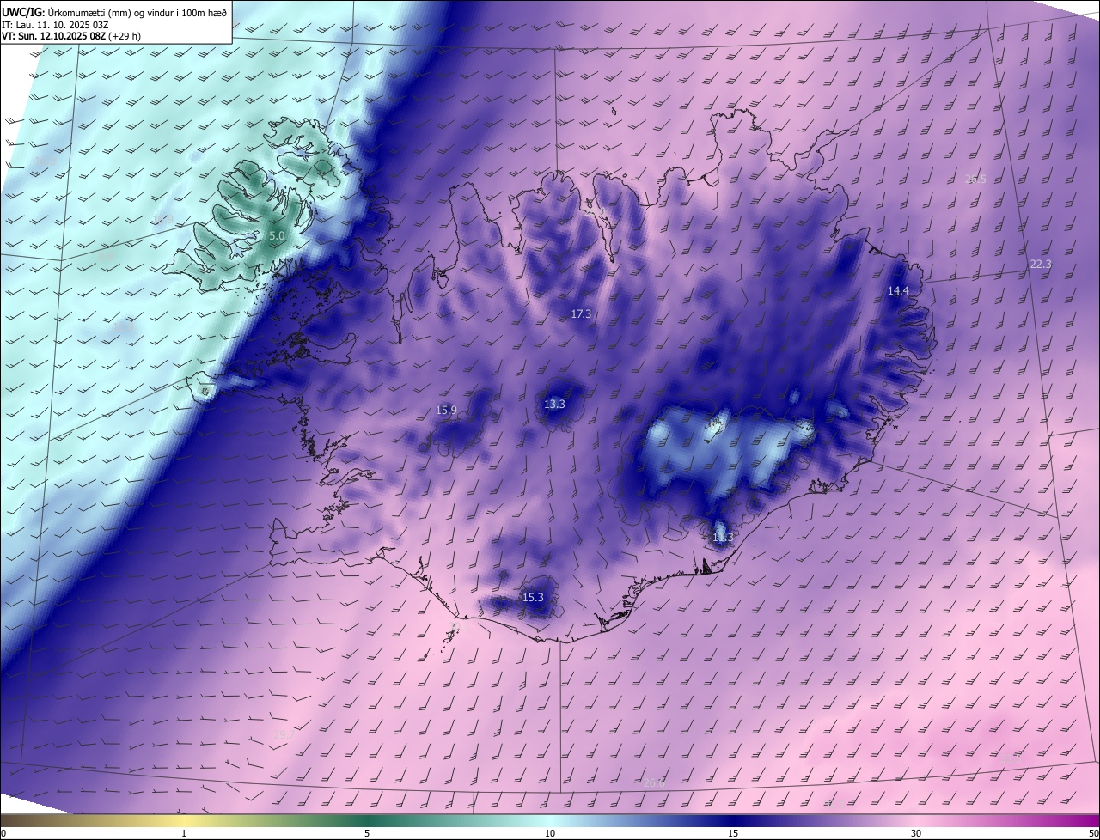Click the faint 26.5 value label in the northeast
Viewport: 1100px width, 840px height.
[x=975, y=180]
